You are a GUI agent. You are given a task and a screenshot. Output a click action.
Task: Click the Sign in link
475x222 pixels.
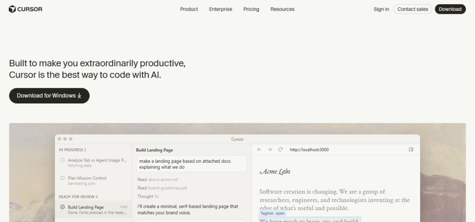pos(381,9)
